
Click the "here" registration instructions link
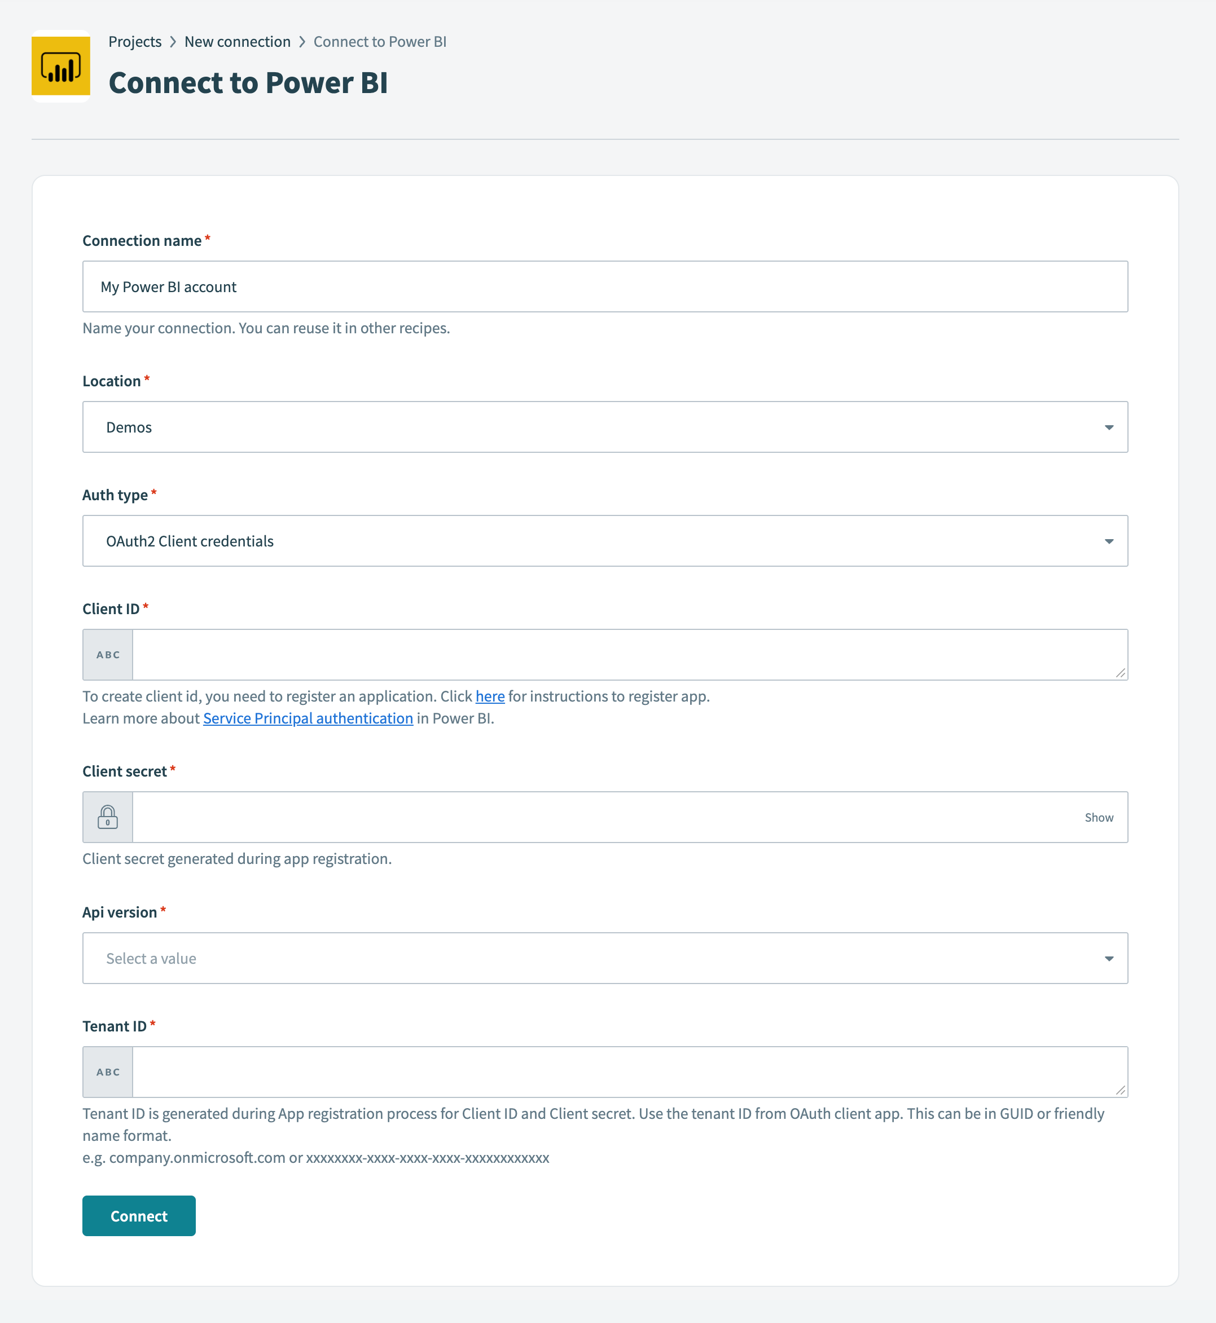click(490, 696)
